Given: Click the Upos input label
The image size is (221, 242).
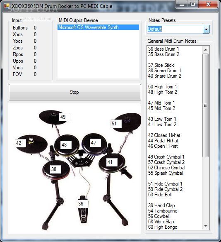Looking at the screenshot, I should pyautogui.click(x=18, y=61).
